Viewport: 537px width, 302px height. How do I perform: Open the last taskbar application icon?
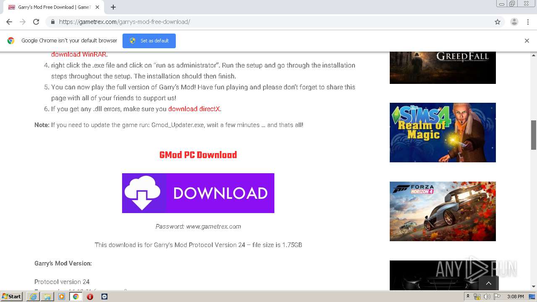tap(104, 297)
